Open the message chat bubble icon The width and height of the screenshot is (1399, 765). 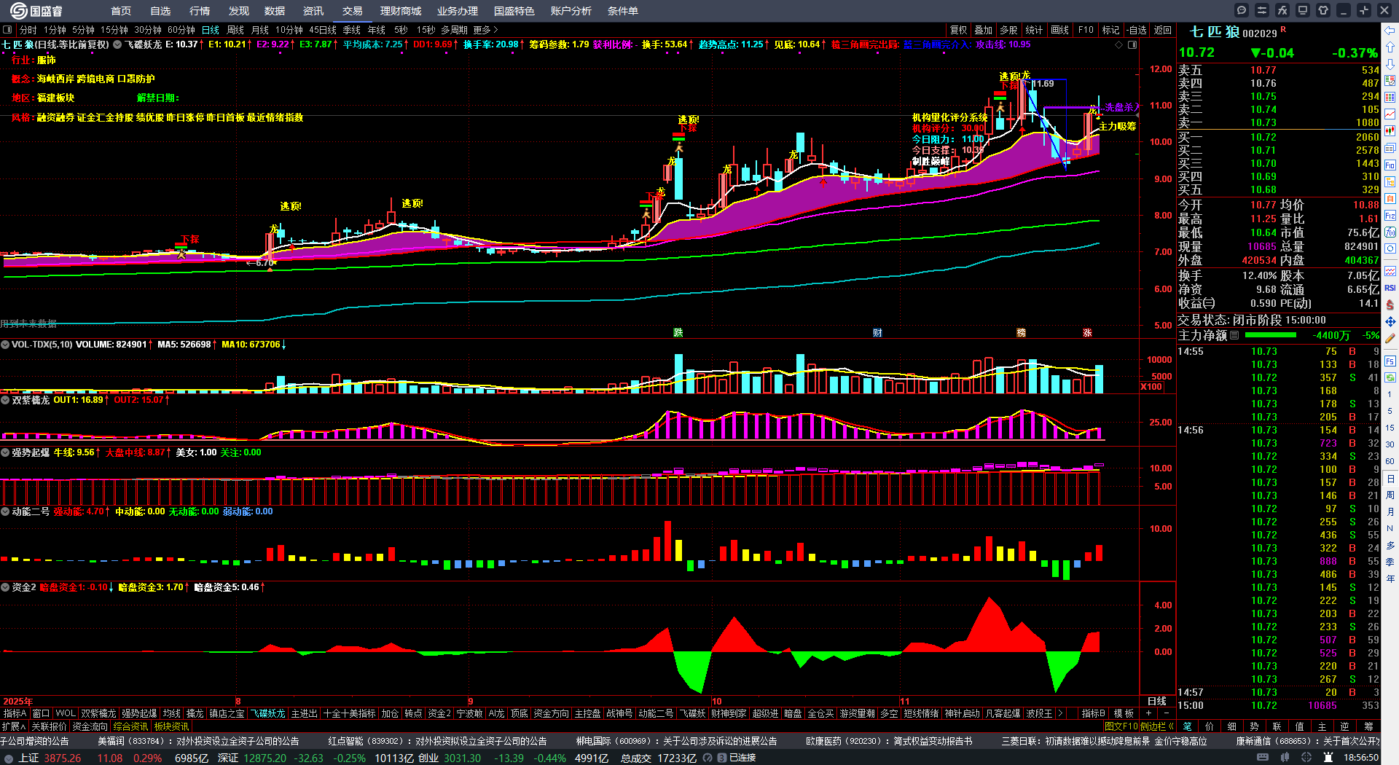(1242, 10)
